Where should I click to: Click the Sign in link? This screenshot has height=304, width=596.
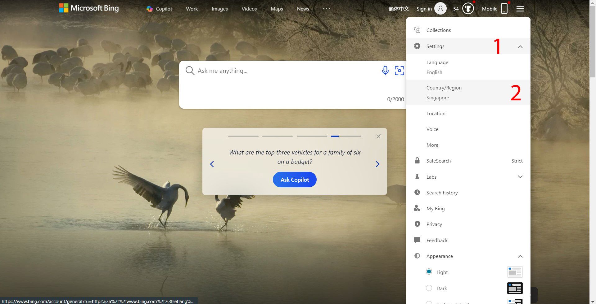point(424,8)
